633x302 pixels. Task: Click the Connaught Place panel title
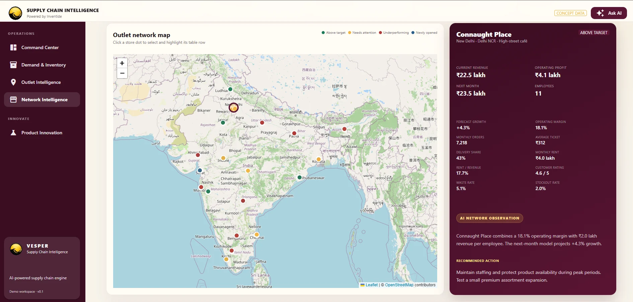click(x=484, y=34)
